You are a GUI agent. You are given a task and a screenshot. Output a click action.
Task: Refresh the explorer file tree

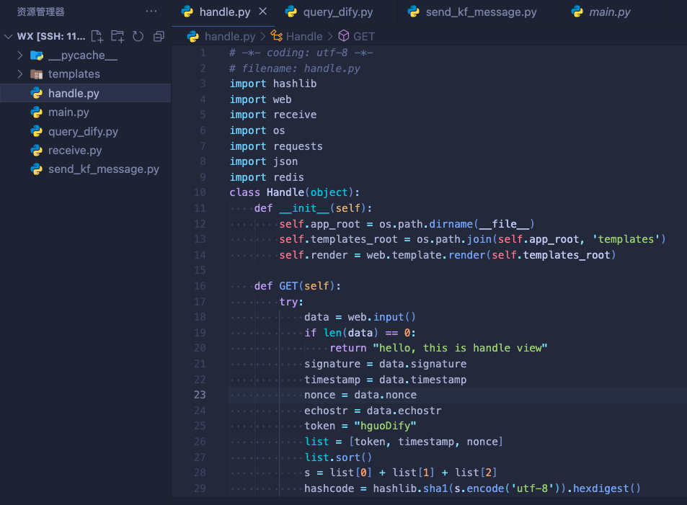138,36
